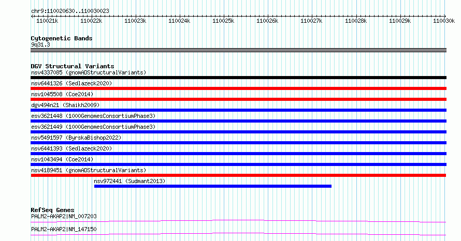This screenshot has width=461, height=241.
Task: Click the blue esv3621449 variant bar
Action: point(238,132)
